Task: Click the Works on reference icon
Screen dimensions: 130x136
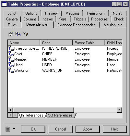Action: (11, 70)
